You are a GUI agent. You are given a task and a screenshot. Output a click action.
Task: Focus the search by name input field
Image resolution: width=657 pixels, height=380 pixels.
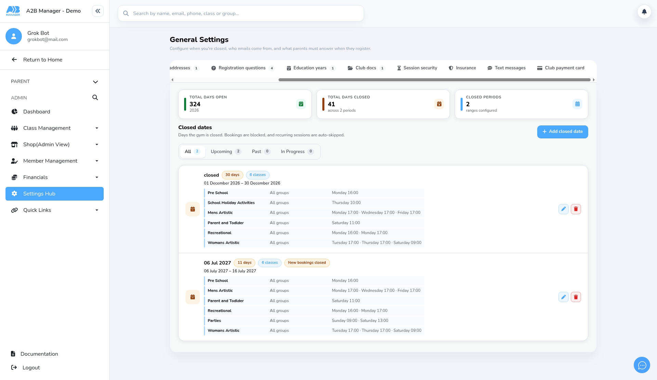click(241, 13)
